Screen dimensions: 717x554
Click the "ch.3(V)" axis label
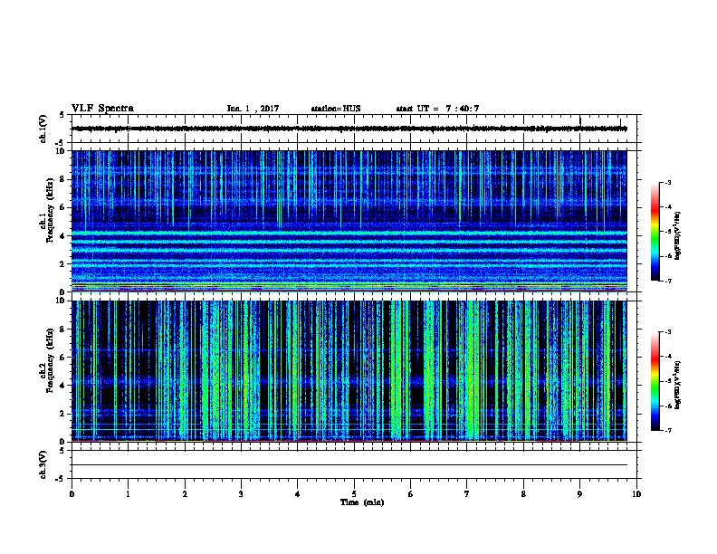[43, 464]
